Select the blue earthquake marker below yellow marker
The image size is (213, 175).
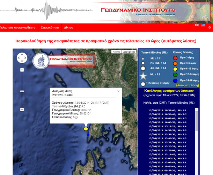(x=88, y=135)
